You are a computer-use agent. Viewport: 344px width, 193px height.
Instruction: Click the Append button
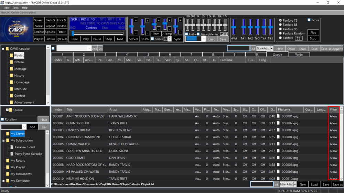click(337, 49)
